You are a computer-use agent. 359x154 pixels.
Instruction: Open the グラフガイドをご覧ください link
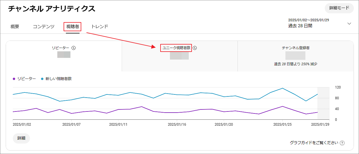[x=314, y=143]
